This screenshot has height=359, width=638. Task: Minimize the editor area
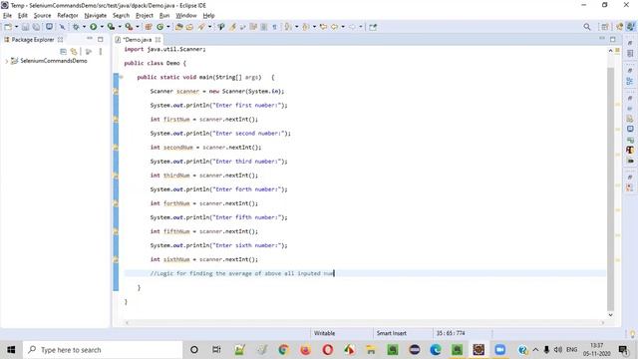pyautogui.click(x=602, y=39)
